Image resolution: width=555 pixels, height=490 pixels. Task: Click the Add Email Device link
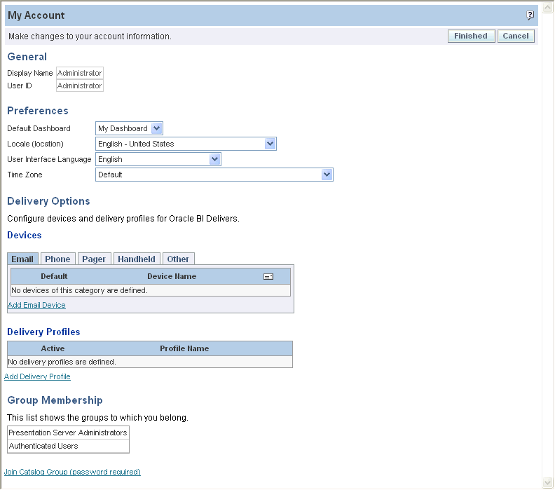point(36,305)
